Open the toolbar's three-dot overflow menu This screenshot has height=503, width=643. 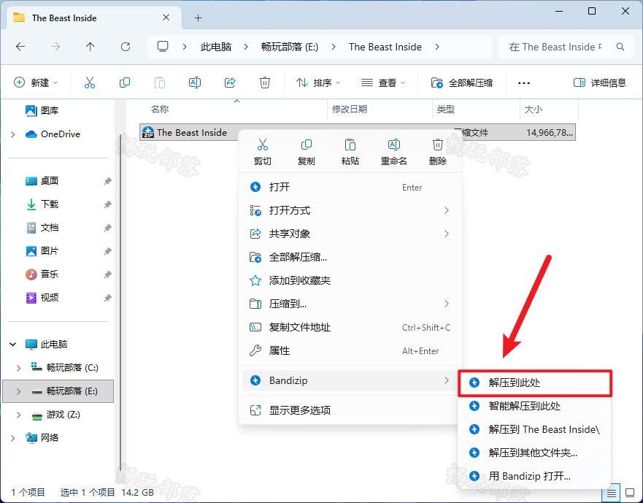coord(523,83)
